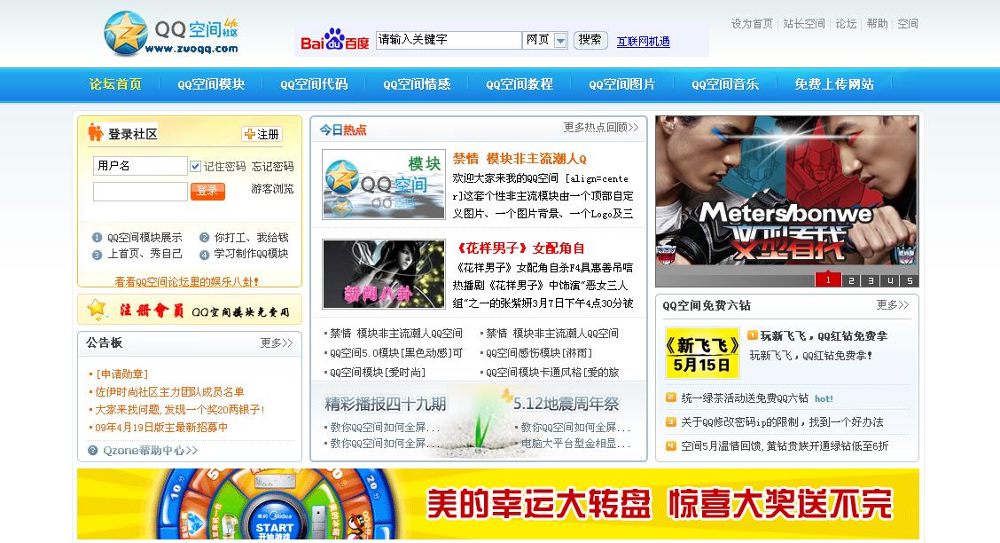Show banner slide 5
Image resolution: width=1000 pixels, height=543 pixels.
(x=910, y=280)
